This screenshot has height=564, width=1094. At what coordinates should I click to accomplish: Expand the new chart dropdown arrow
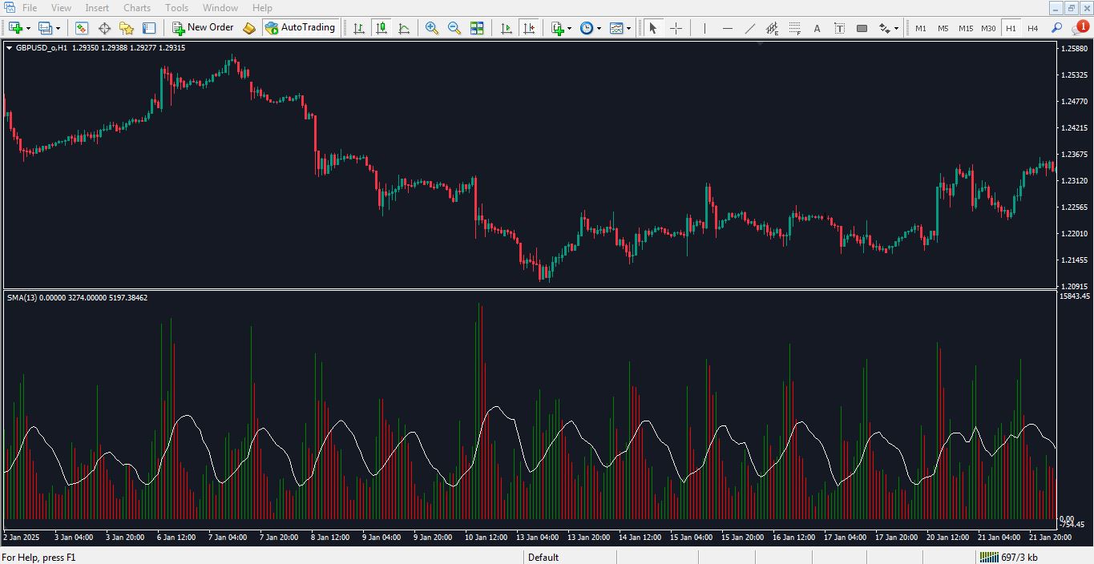coord(29,28)
